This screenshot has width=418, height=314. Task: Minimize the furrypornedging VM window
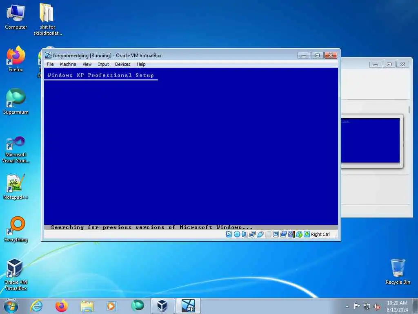point(304,56)
